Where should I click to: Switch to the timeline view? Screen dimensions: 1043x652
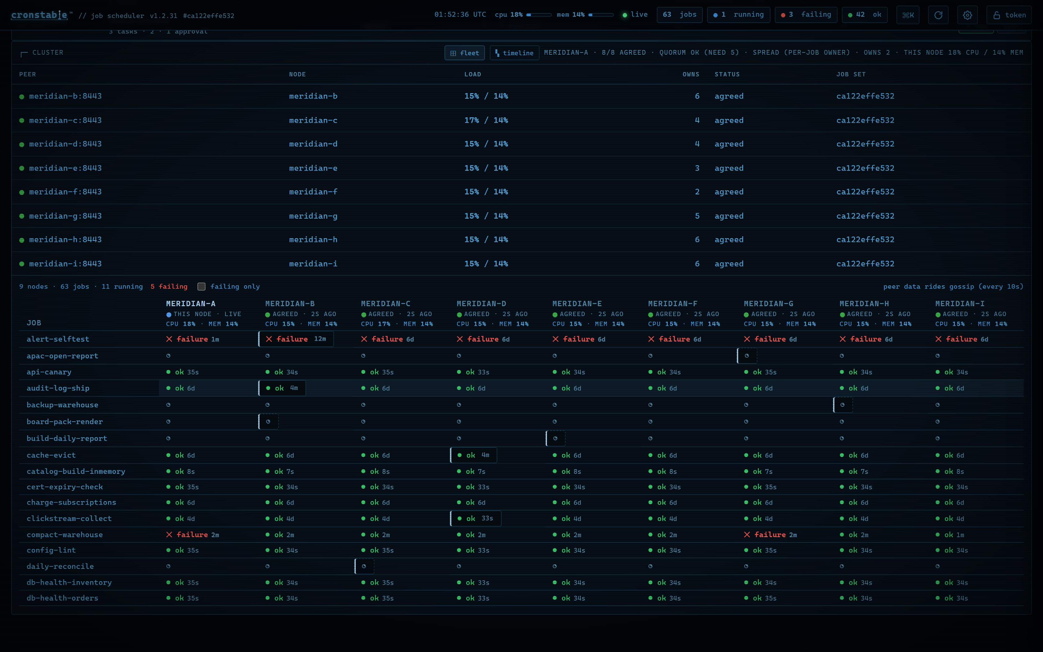(514, 53)
